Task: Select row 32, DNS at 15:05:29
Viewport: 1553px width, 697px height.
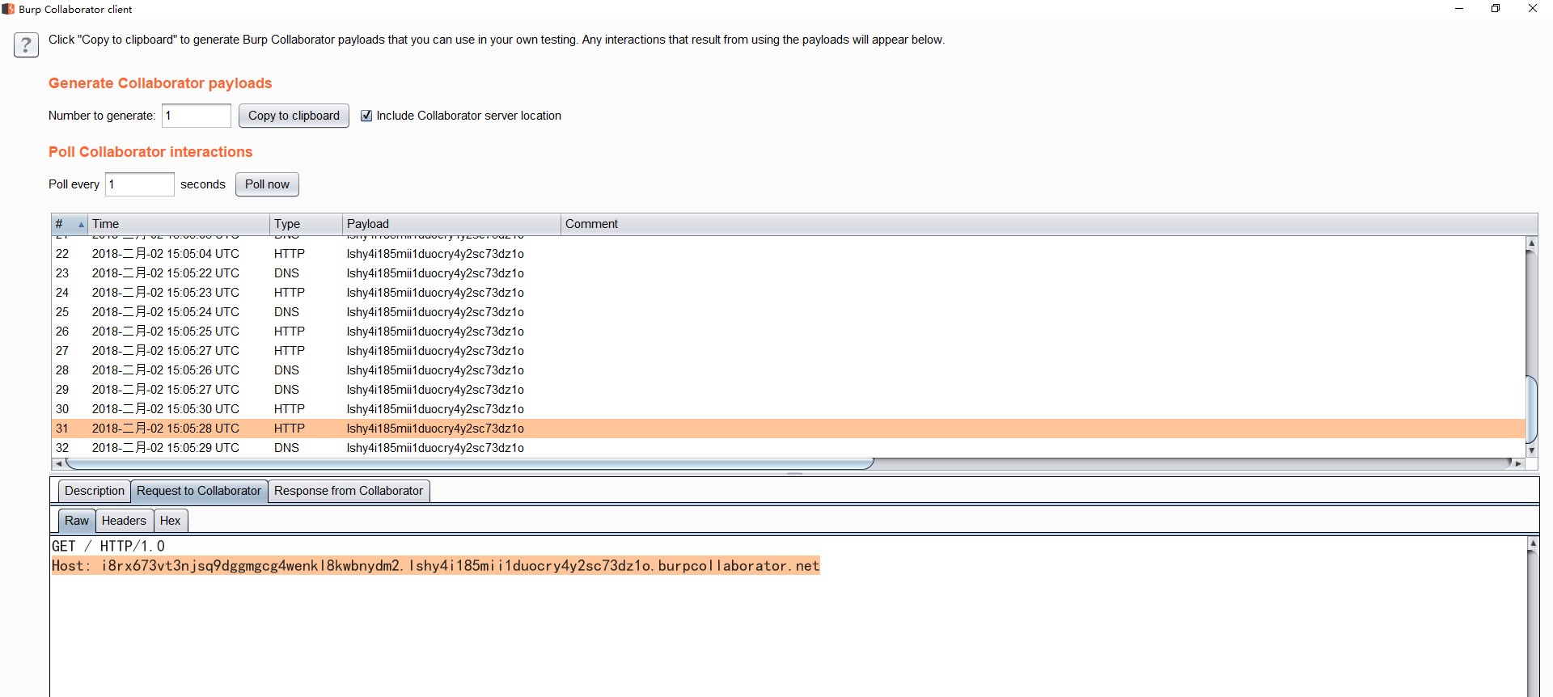Action: pos(789,448)
